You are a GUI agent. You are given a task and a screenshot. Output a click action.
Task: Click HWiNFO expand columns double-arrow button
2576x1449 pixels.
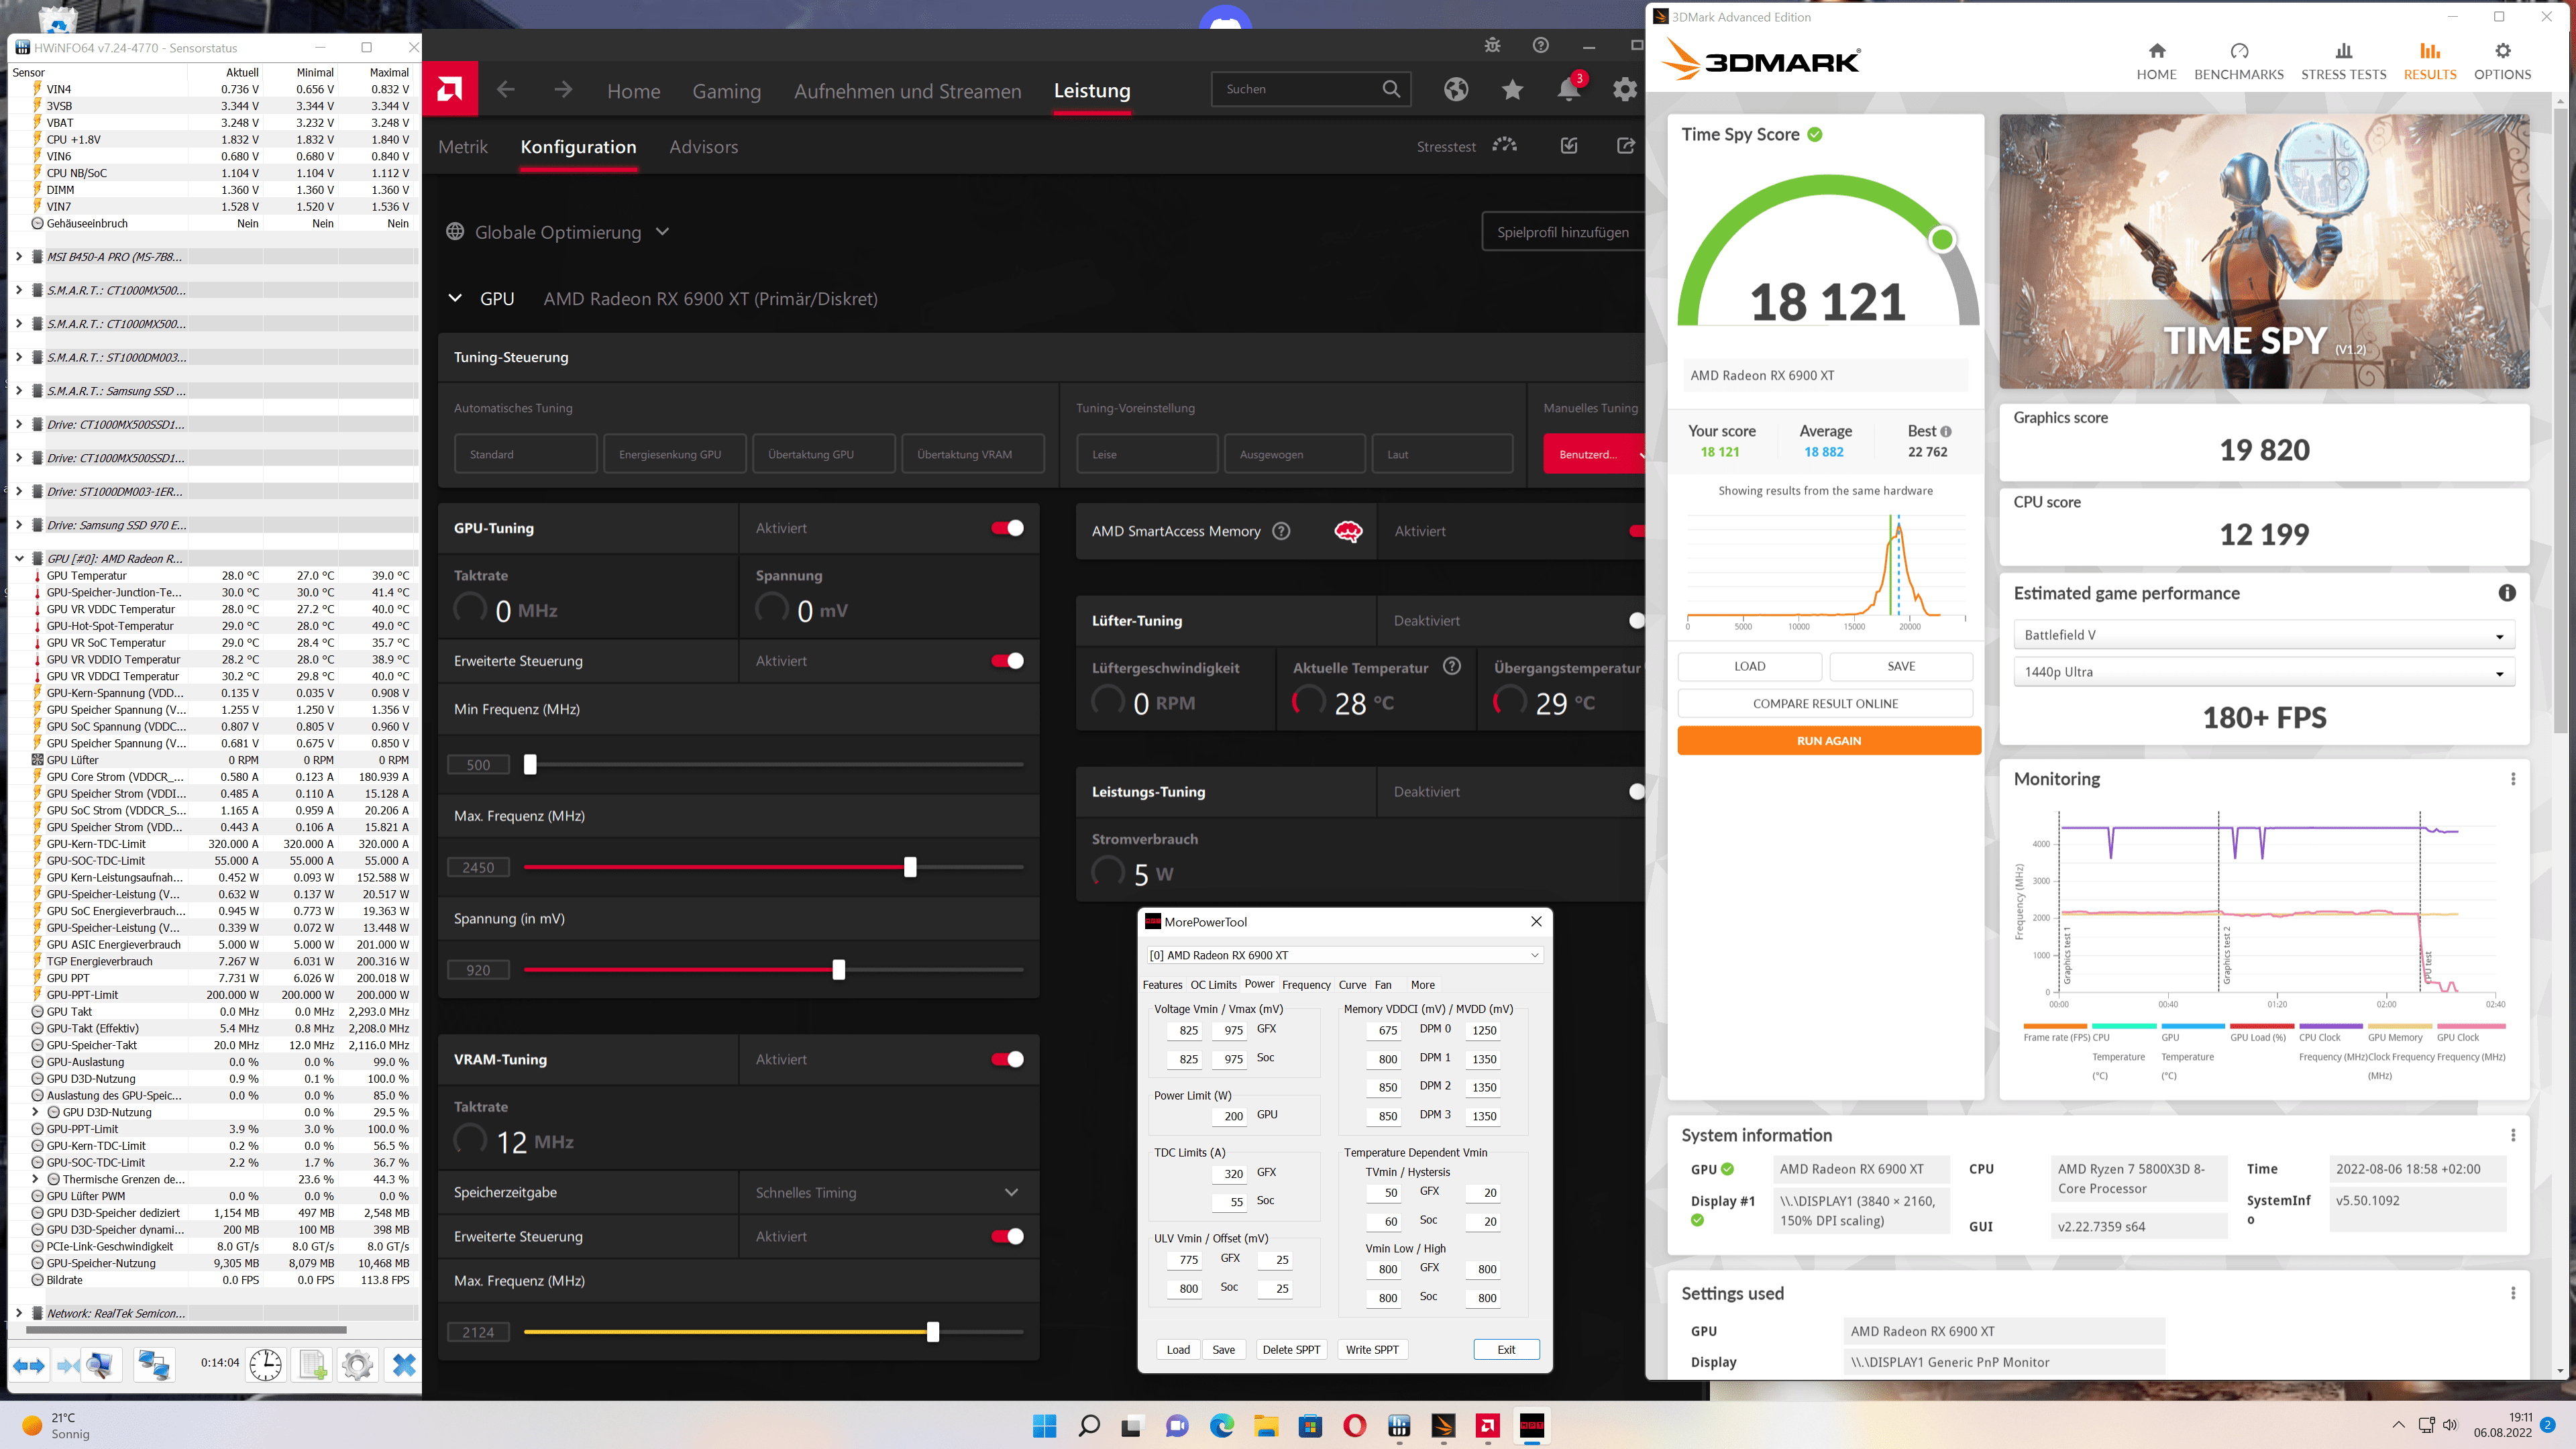29,1365
